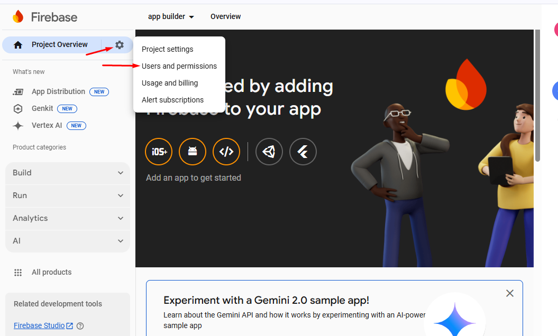Image resolution: width=558 pixels, height=336 pixels.
Task: Click the Vertex AI sparkle icon
Action: pos(18,126)
